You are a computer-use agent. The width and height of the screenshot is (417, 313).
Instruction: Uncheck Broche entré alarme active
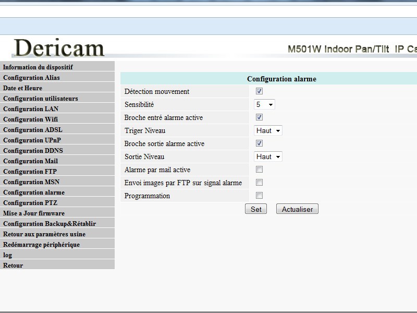[x=259, y=117]
